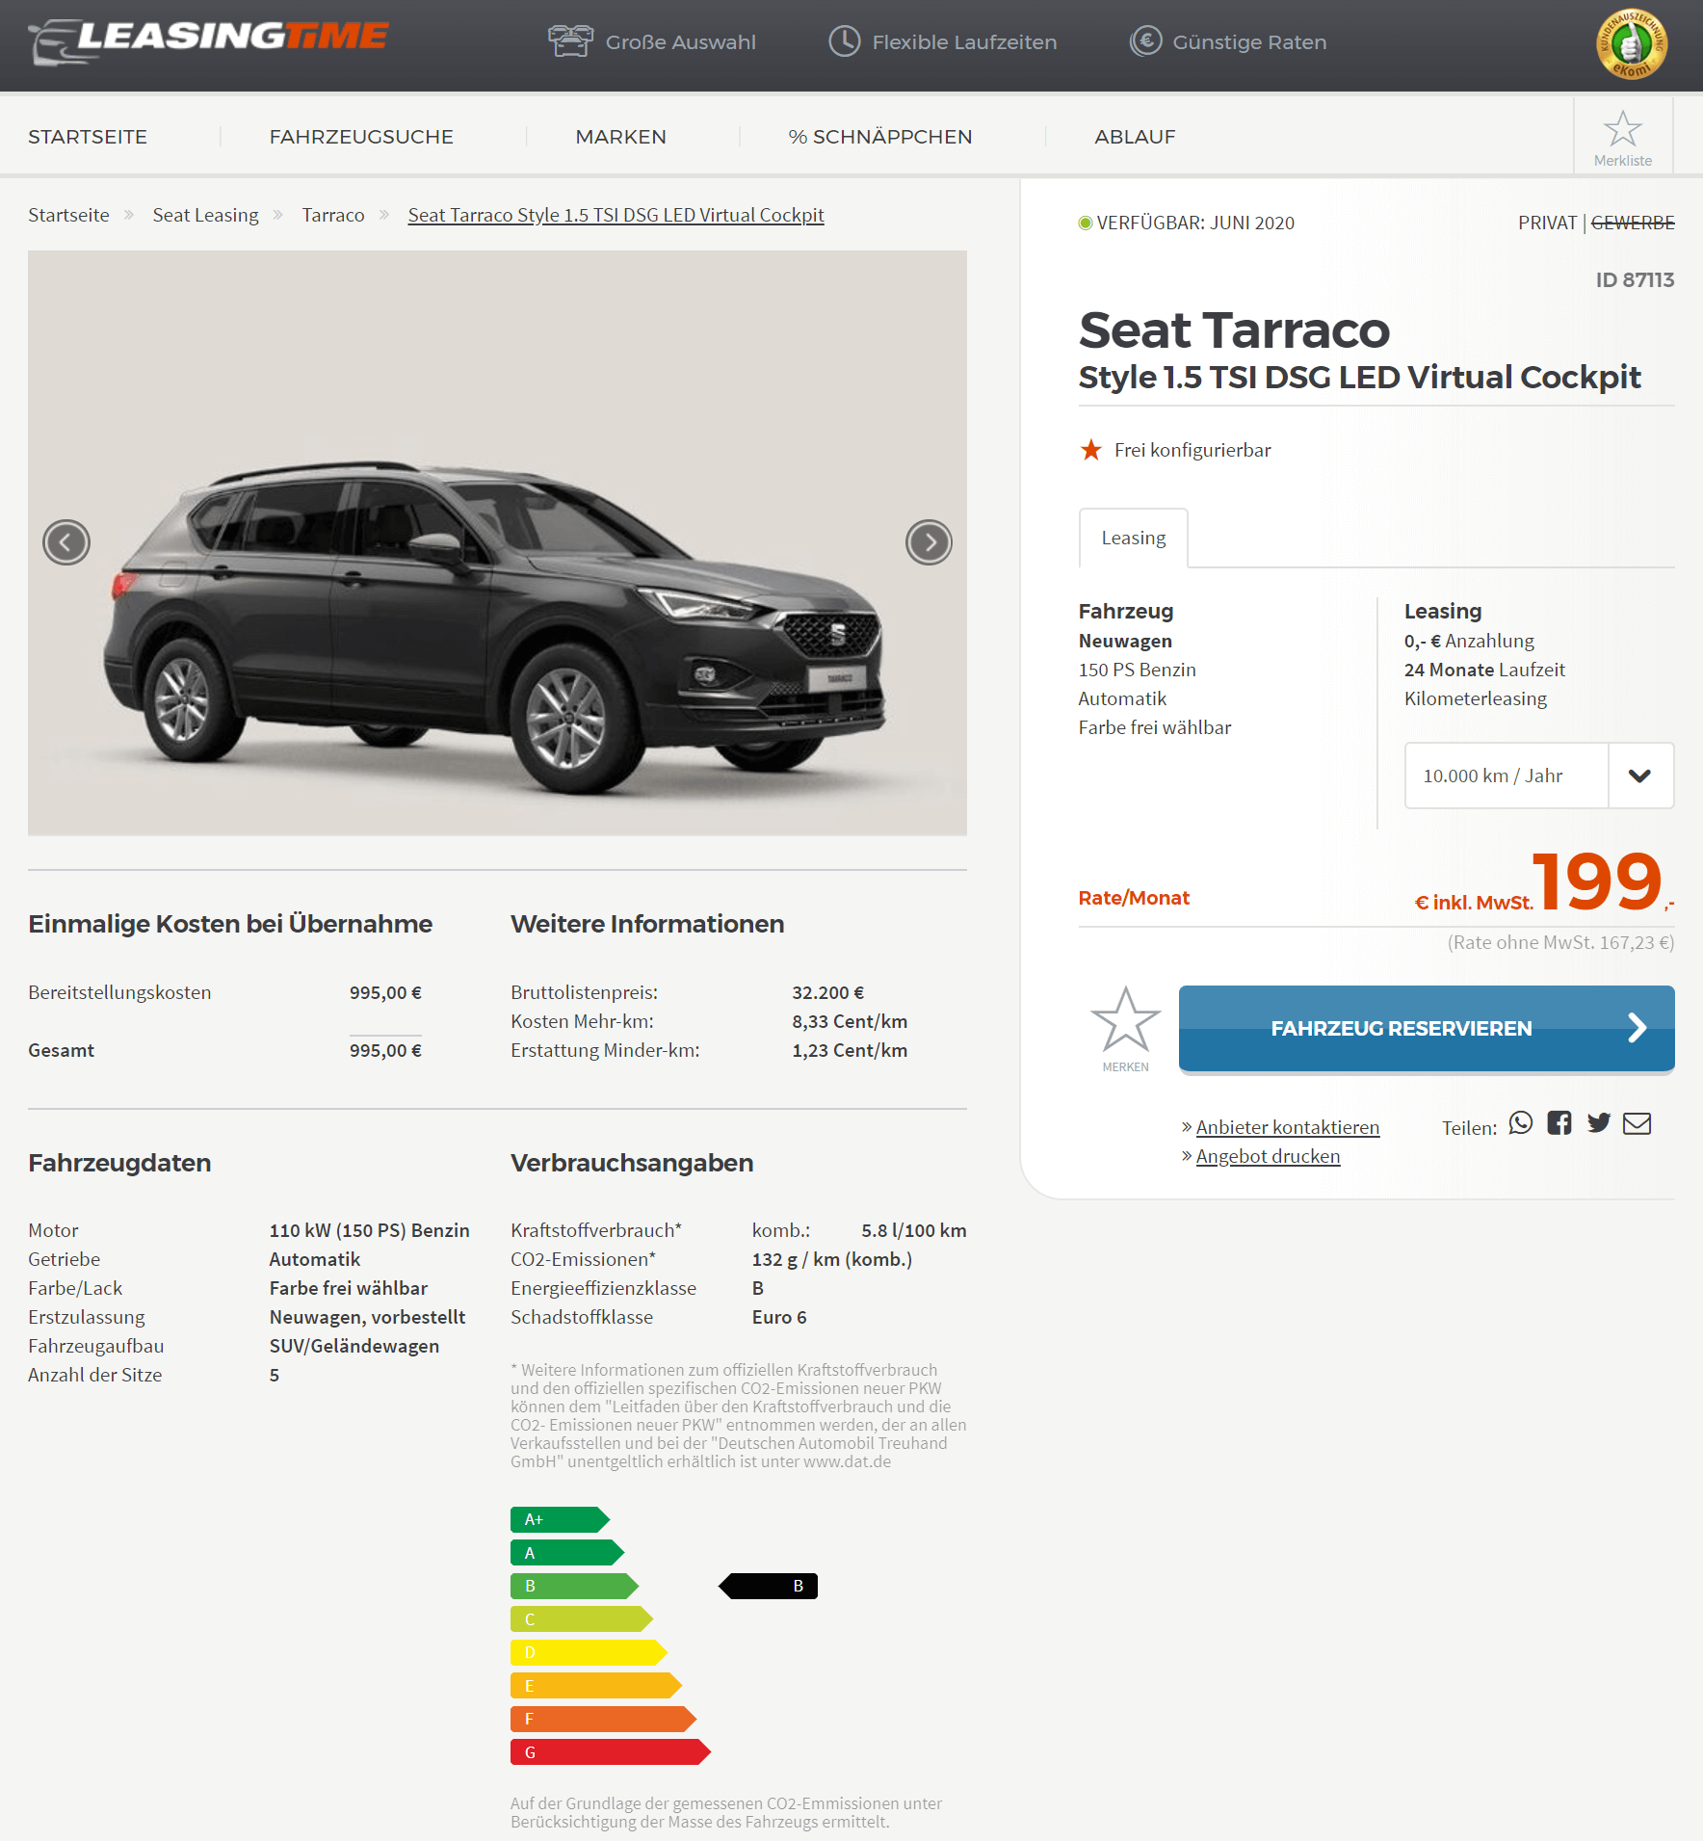1703x1841 pixels.
Task: Click the orange F efficiency bar
Action: (x=603, y=1719)
